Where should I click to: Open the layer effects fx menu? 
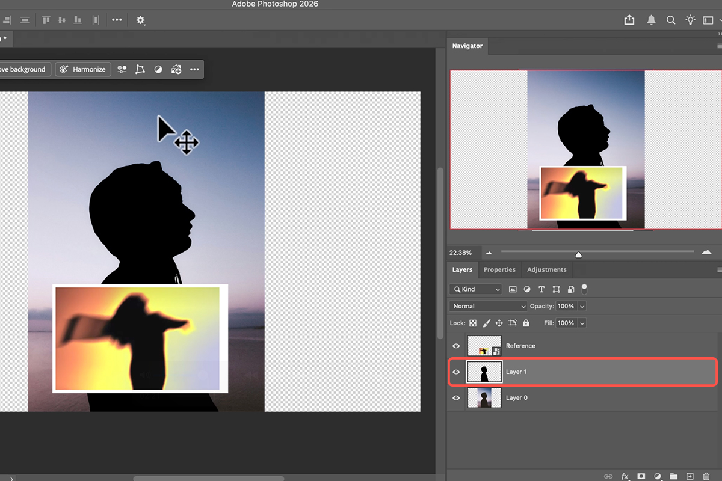click(x=625, y=476)
